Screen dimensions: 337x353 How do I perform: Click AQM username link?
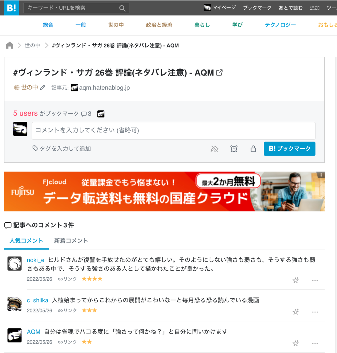[x=34, y=332]
